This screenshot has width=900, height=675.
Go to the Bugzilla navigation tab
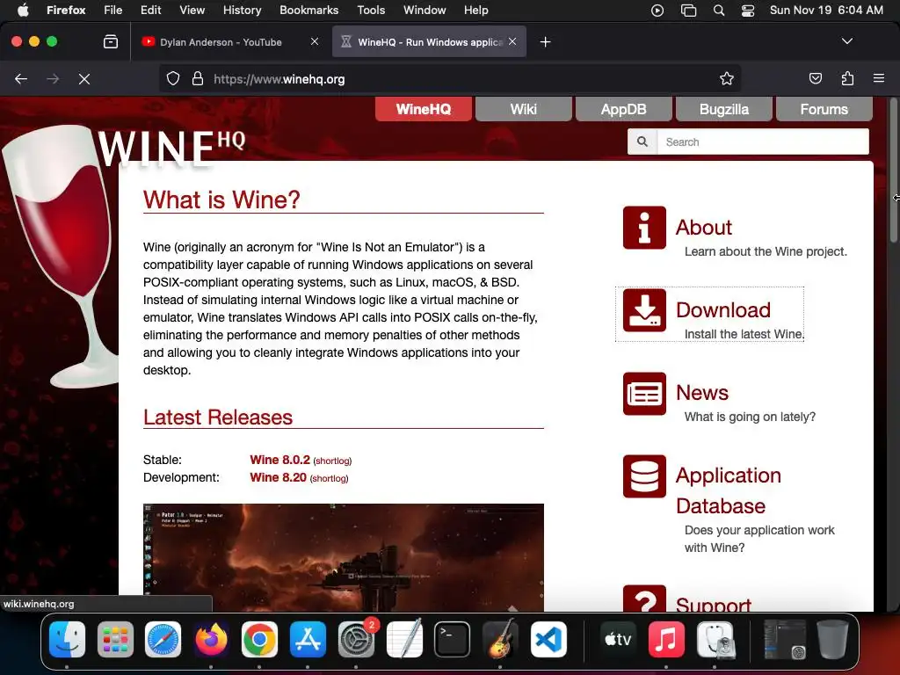click(724, 109)
